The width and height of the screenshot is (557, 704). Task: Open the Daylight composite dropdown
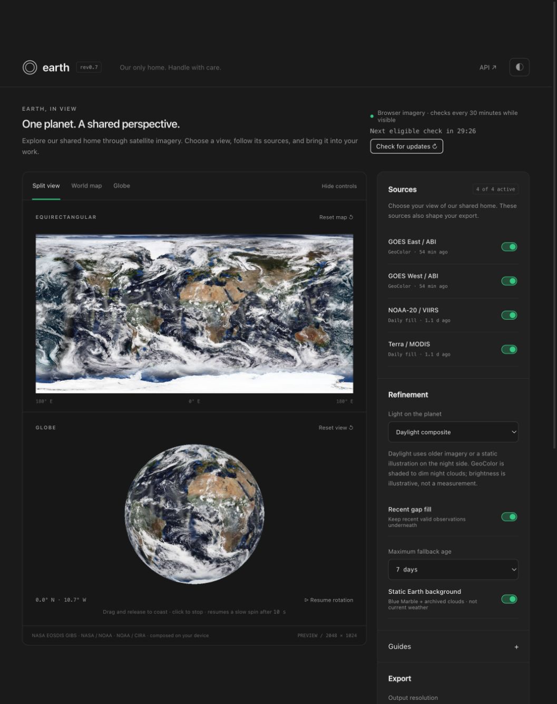coord(453,432)
